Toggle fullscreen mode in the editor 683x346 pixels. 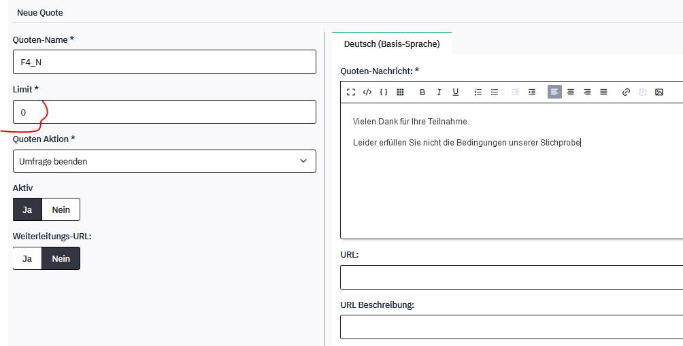pos(351,92)
